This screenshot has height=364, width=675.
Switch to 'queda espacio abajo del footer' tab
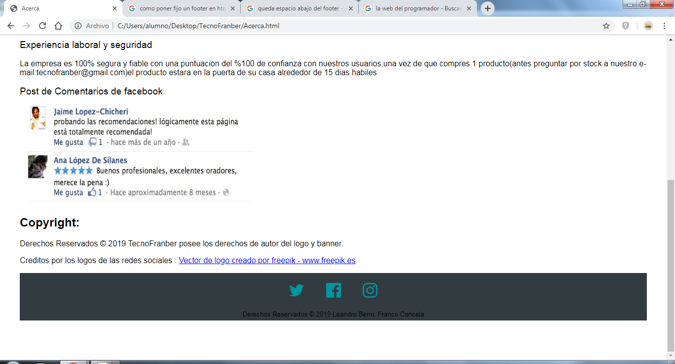(x=299, y=8)
